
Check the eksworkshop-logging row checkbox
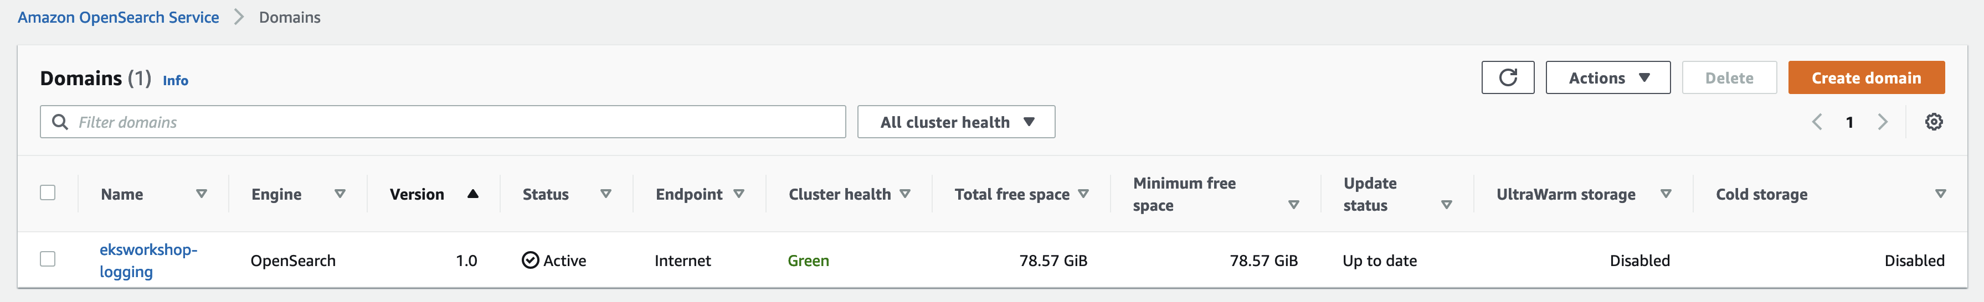coord(48,259)
